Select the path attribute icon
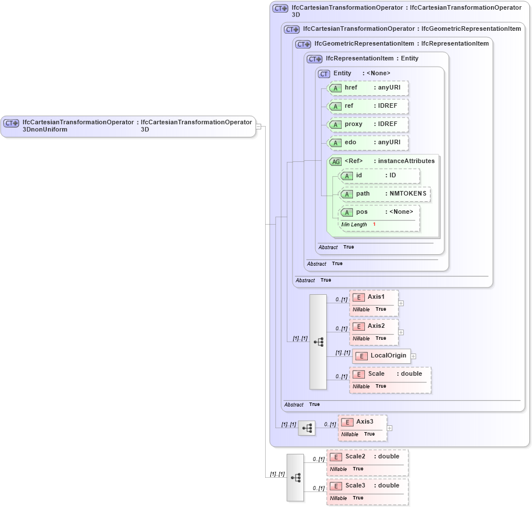The height and width of the screenshot is (508, 532). 347,194
